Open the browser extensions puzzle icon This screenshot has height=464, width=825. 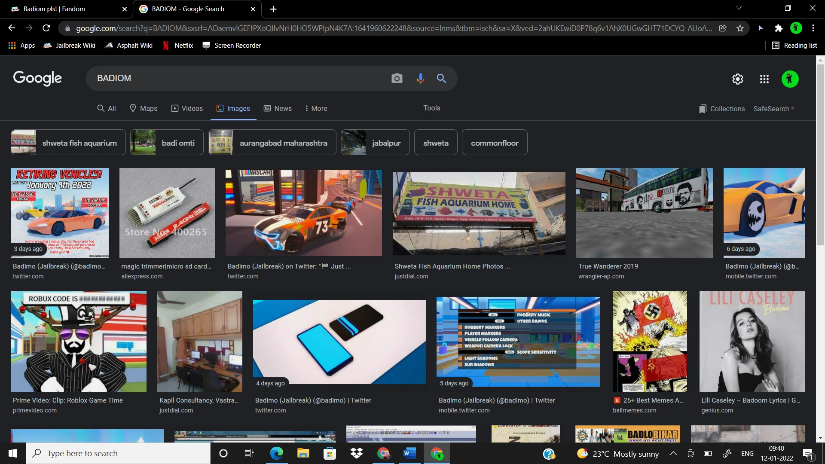coord(779,28)
